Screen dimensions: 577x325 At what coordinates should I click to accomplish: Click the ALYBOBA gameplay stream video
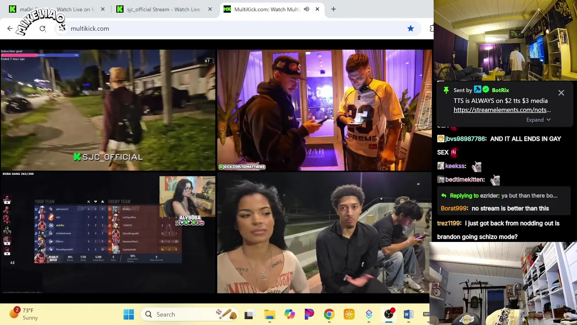(108, 232)
